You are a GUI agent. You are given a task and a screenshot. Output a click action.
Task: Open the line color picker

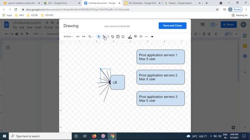click(x=130, y=37)
